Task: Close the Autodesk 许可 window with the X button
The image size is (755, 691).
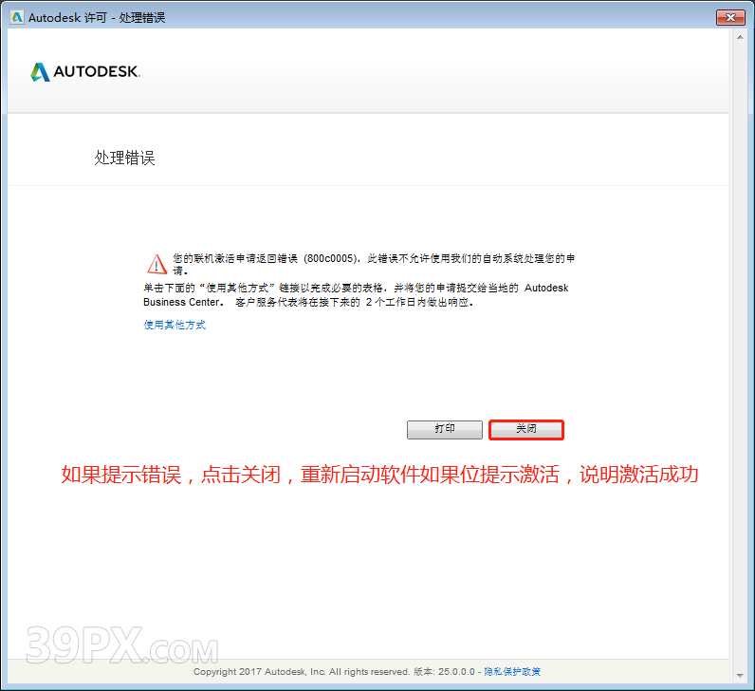Action: 730,17
